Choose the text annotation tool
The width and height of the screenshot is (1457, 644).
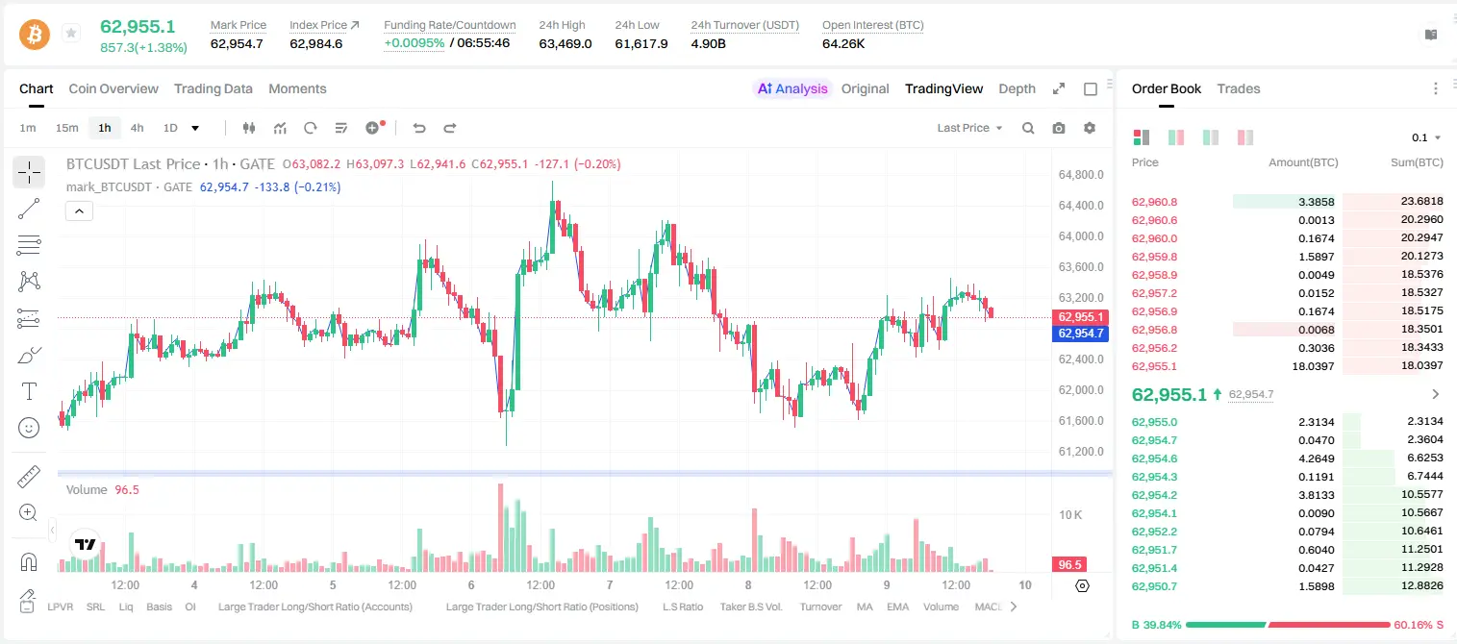(x=29, y=391)
